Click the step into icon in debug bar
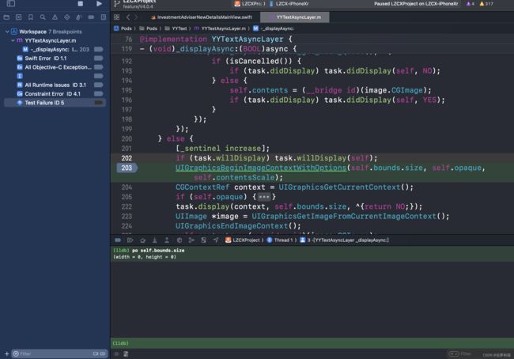 (155, 240)
